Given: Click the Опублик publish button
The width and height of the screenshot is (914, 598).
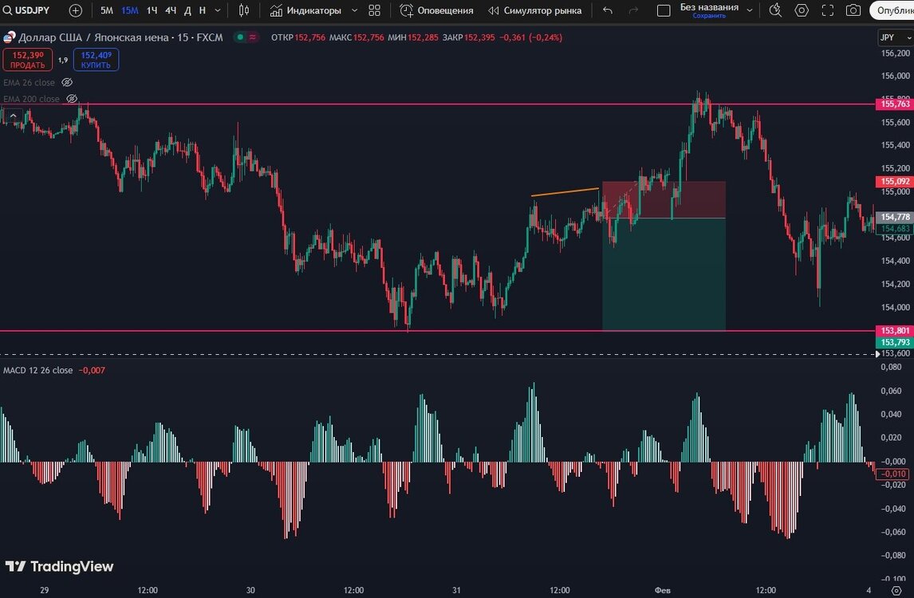Looking at the screenshot, I should 892,10.
